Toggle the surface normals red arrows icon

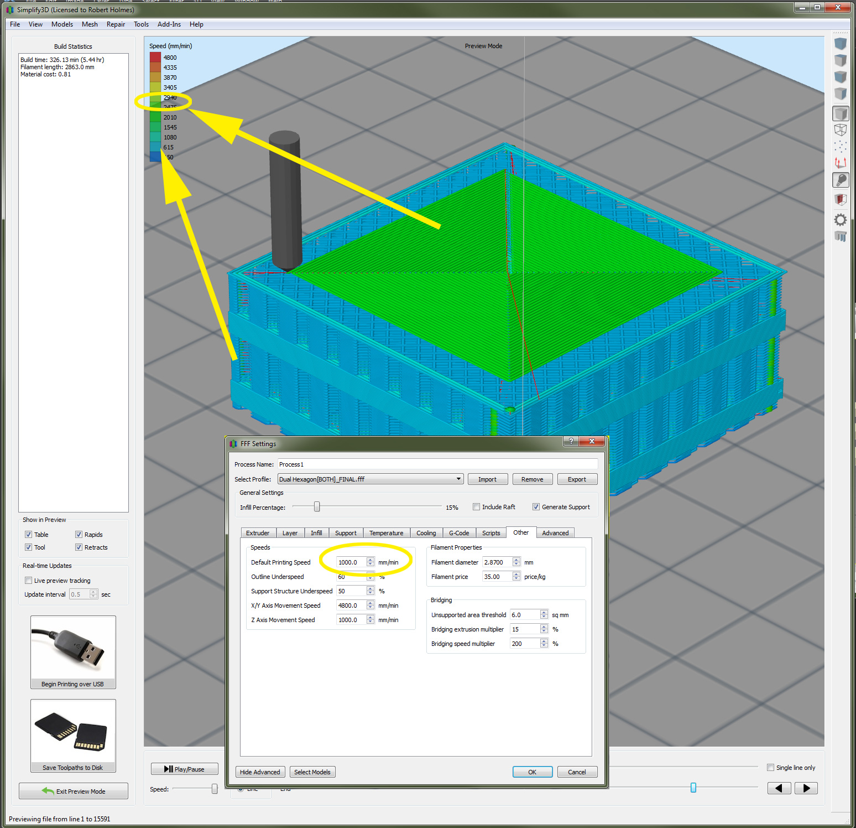click(841, 163)
